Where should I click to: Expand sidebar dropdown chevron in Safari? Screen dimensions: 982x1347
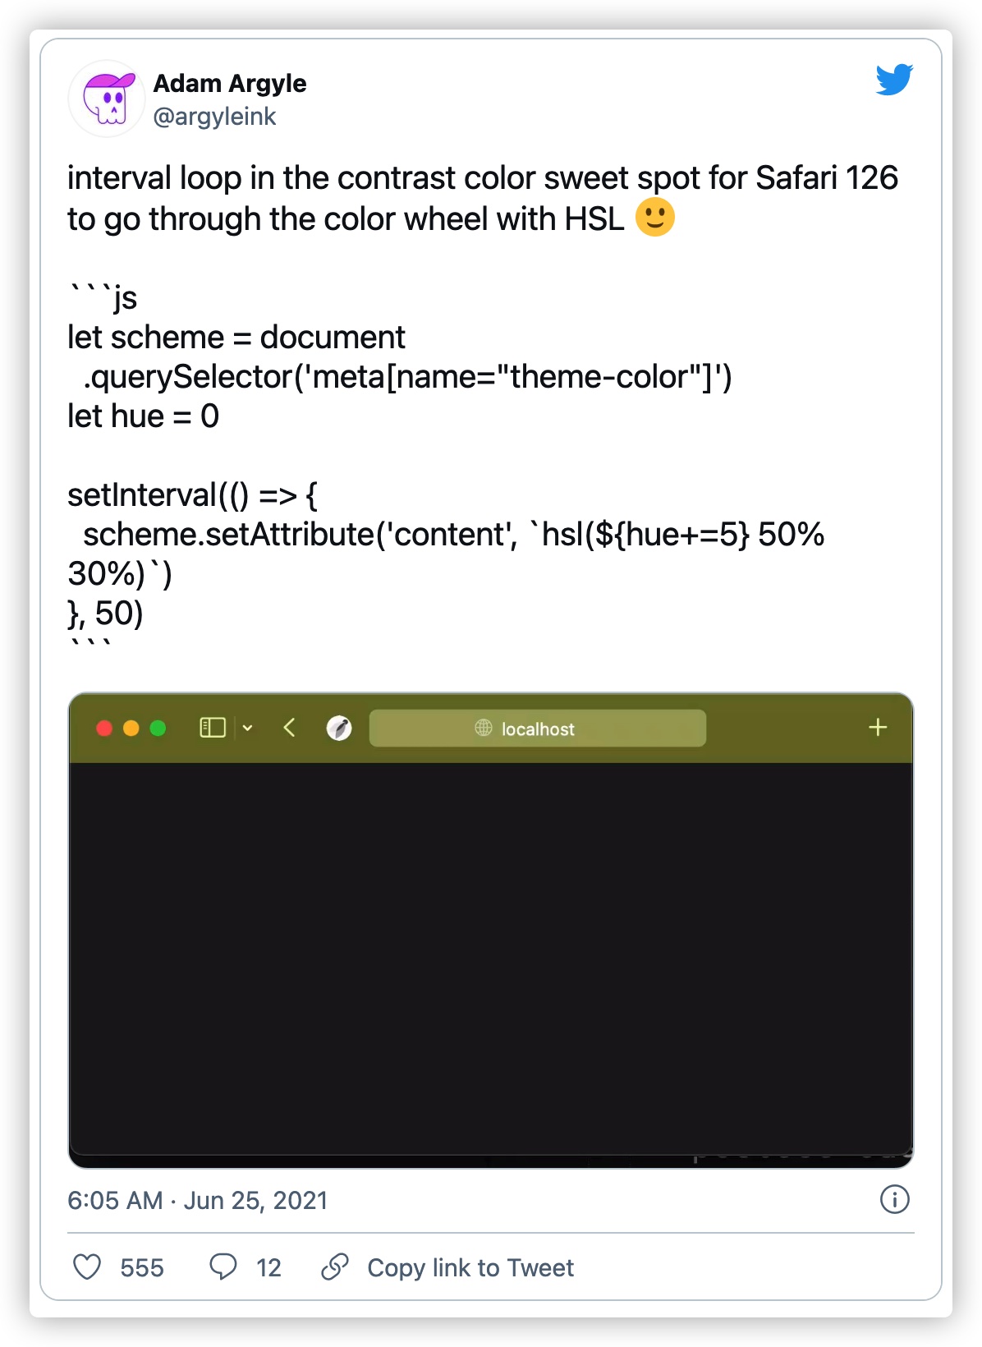tap(247, 728)
